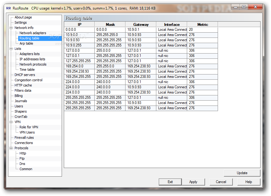The image size is (271, 196).
Task: Click null nic in the 127.0.0.0 row
Action: tap(172, 50)
